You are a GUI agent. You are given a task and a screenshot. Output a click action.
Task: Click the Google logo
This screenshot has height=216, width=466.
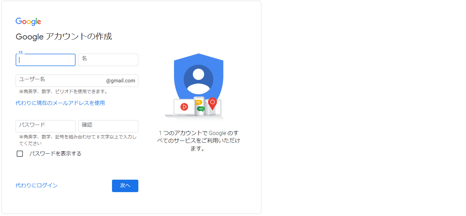[28, 21]
